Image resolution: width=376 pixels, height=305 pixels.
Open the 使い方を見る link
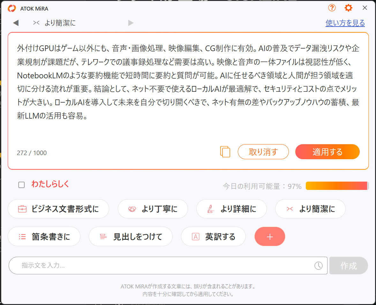(345, 23)
